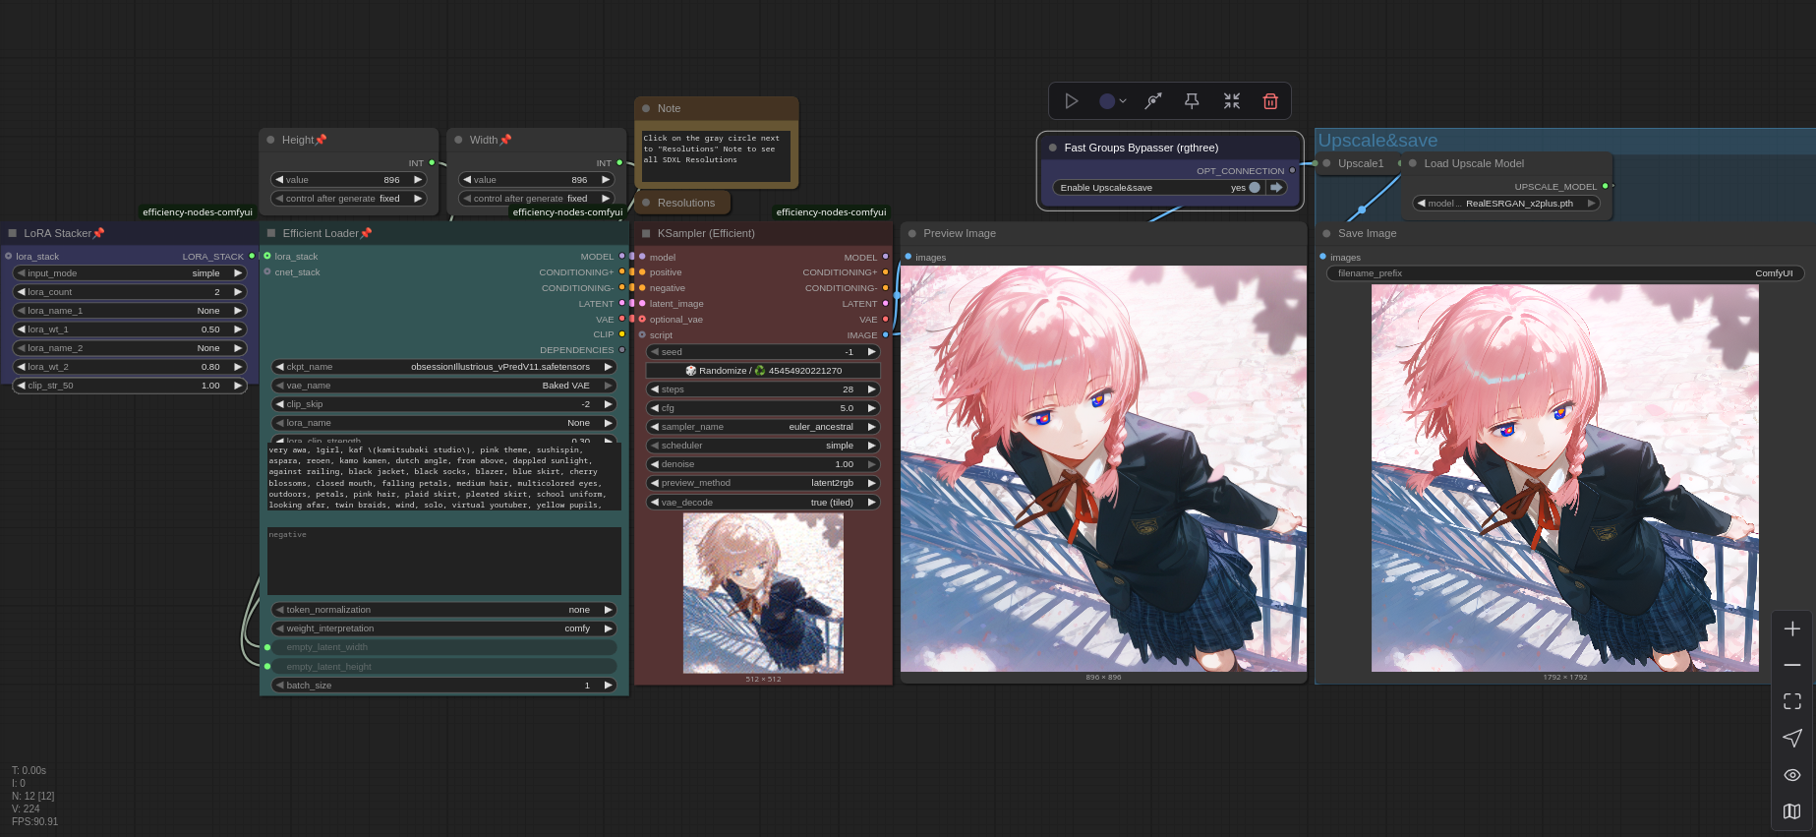Open token_normalization none selector

[x=444, y=610]
